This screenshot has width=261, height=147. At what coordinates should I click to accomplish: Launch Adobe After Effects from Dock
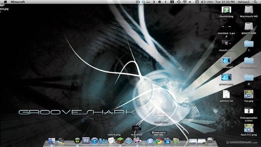click(x=86, y=140)
